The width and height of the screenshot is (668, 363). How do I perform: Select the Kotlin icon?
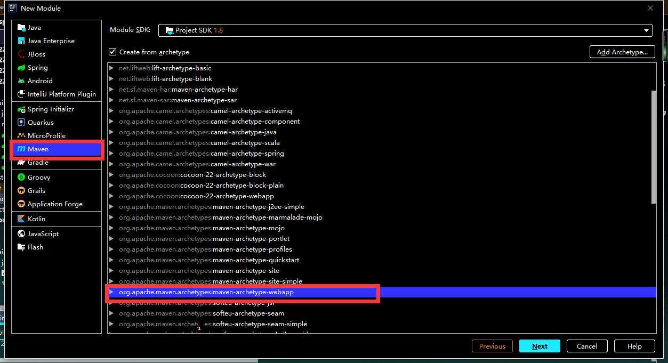[21, 219]
